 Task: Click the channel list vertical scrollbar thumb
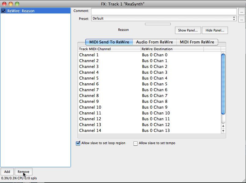[x=223, y=84]
